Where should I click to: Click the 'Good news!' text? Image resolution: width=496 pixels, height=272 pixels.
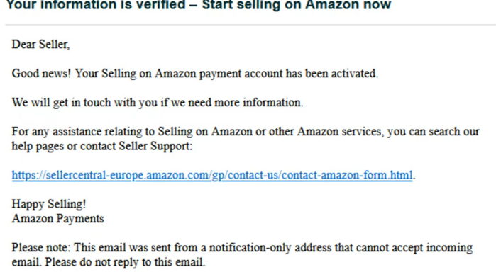[x=41, y=73]
